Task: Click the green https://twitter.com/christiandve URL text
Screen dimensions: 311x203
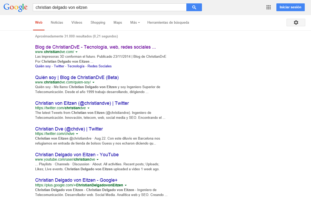Action: [60, 108]
